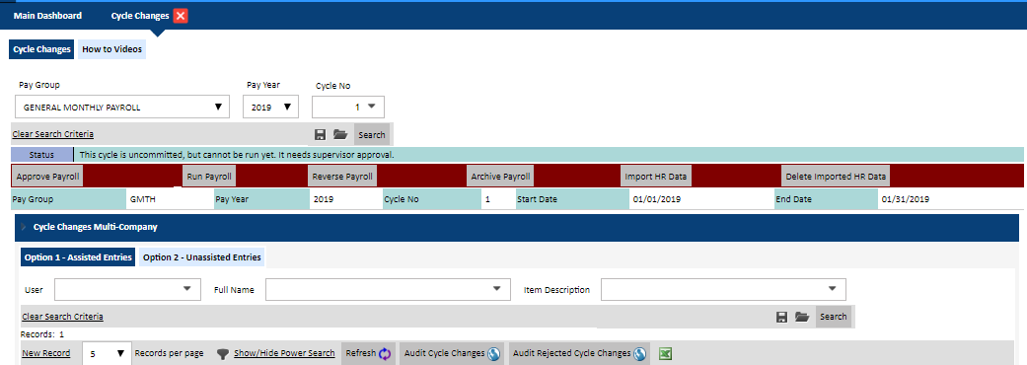This screenshot has height=365, width=1027.
Task: Select Option 1 - Assisted Entries tab
Action: tap(79, 257)
